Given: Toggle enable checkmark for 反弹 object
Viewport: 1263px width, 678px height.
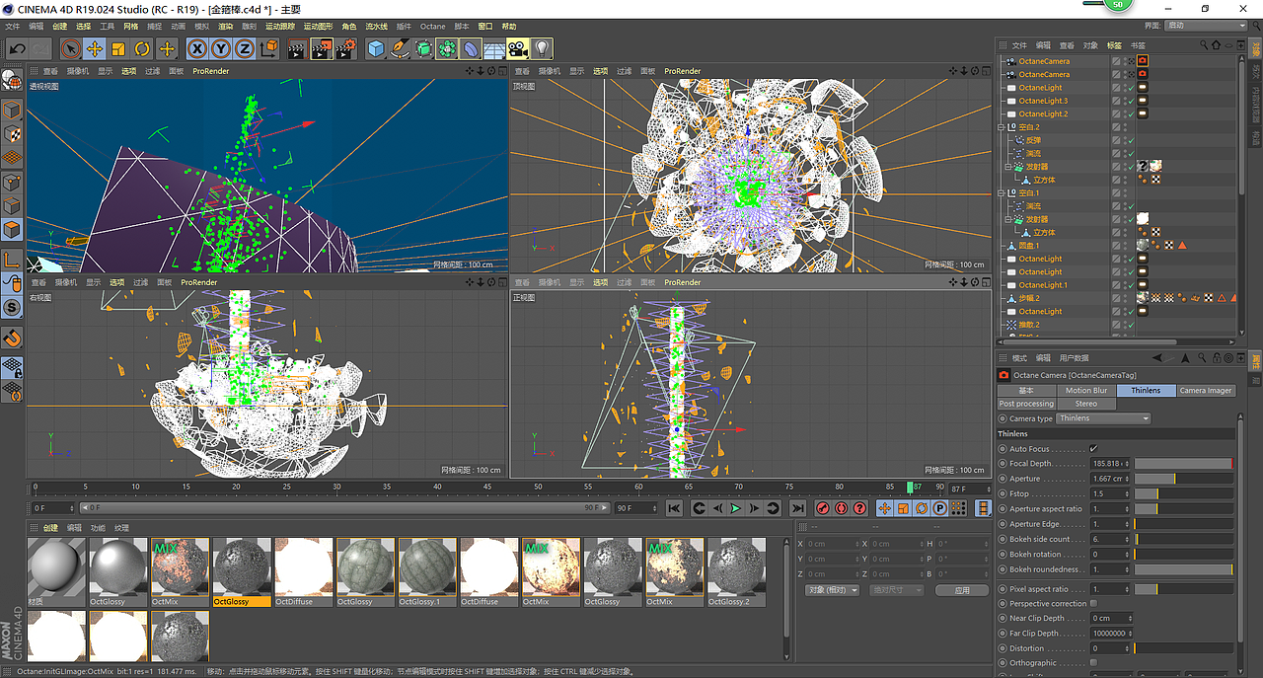Looking at the screenshot, I should 1130,140.
